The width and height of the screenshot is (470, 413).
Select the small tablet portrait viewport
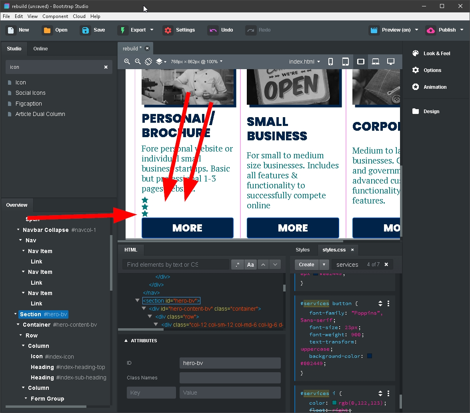point(345,62)
